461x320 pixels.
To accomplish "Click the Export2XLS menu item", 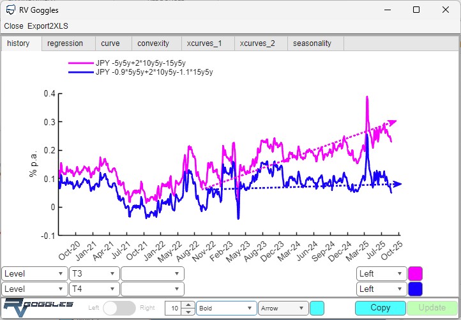I will (x=48, y=26).
